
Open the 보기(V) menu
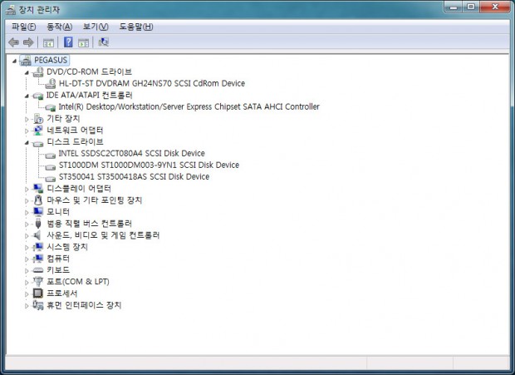click(96, 27)
